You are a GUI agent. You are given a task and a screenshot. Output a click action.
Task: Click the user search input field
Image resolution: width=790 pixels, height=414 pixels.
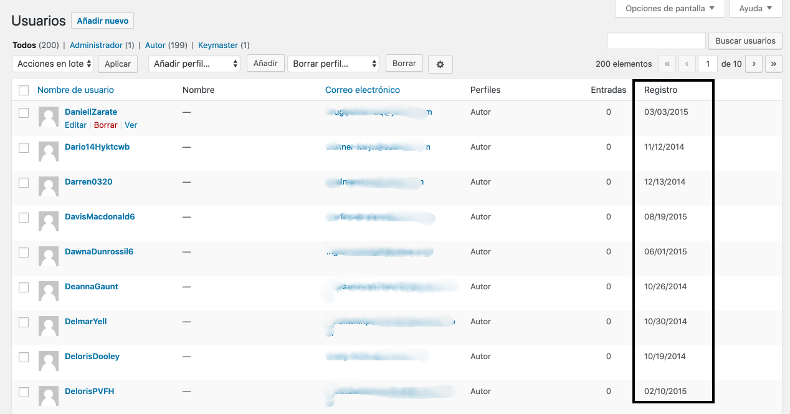click(x=656, y=41)
